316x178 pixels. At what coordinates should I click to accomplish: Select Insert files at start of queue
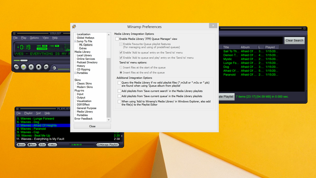tap(121, 67)
